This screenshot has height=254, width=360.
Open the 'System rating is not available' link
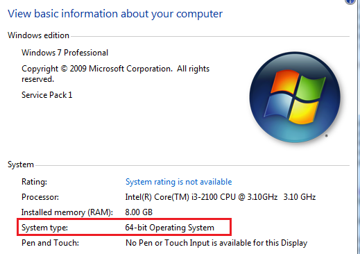178,182
